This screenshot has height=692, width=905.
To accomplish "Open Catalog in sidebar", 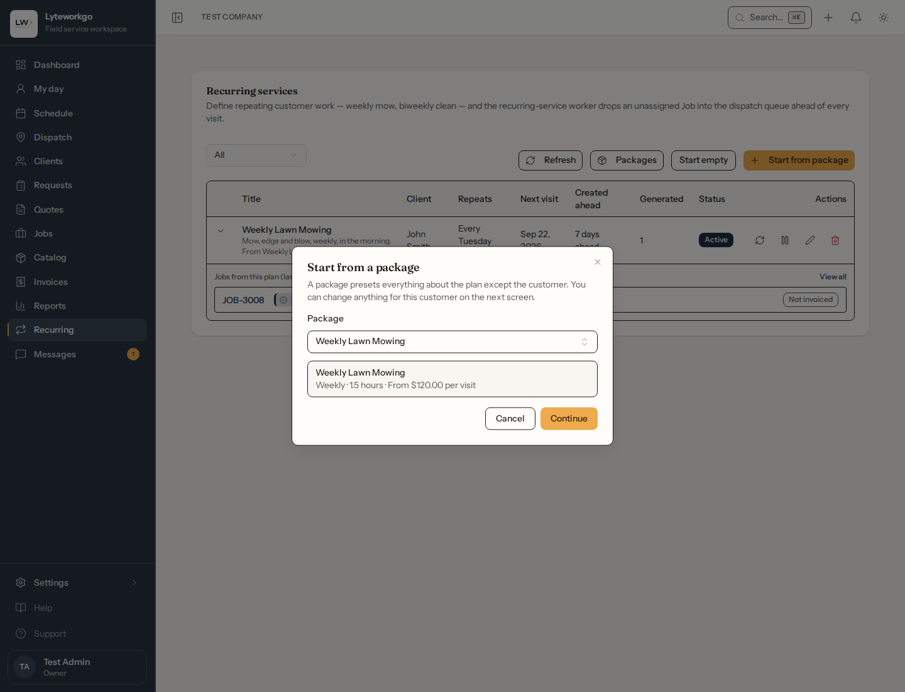I will tap(77, 257).
